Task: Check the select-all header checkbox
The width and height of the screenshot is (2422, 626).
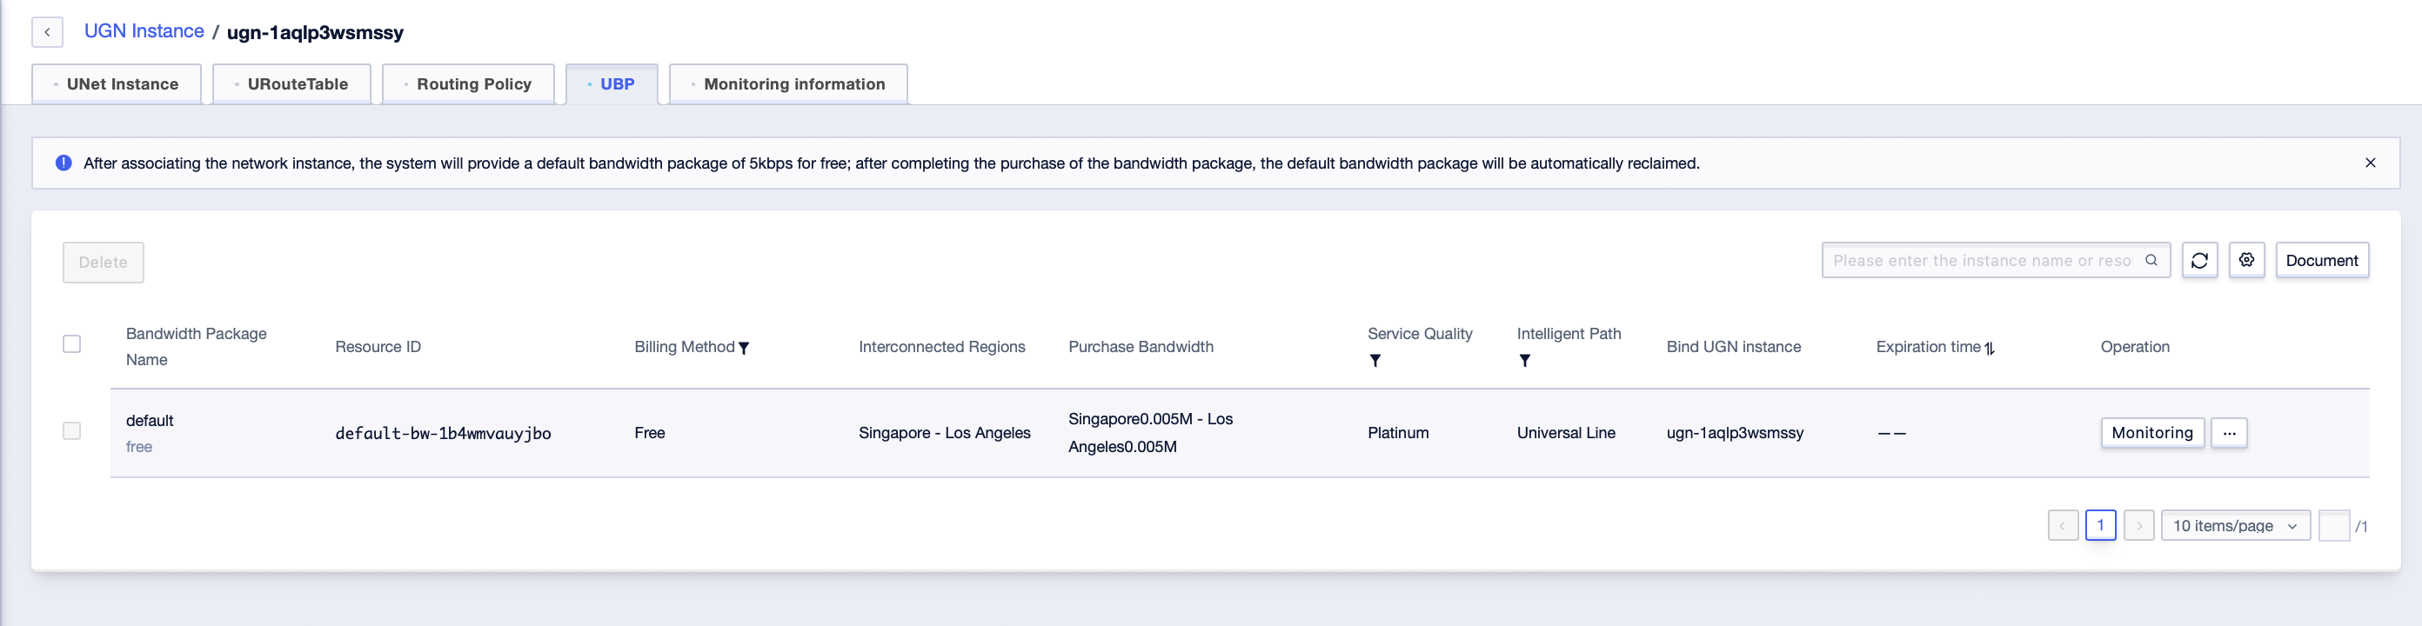Action: (x=71, y=344)
